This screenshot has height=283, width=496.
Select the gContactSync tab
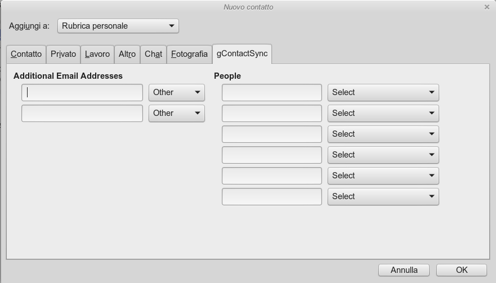tap(242, 54)
